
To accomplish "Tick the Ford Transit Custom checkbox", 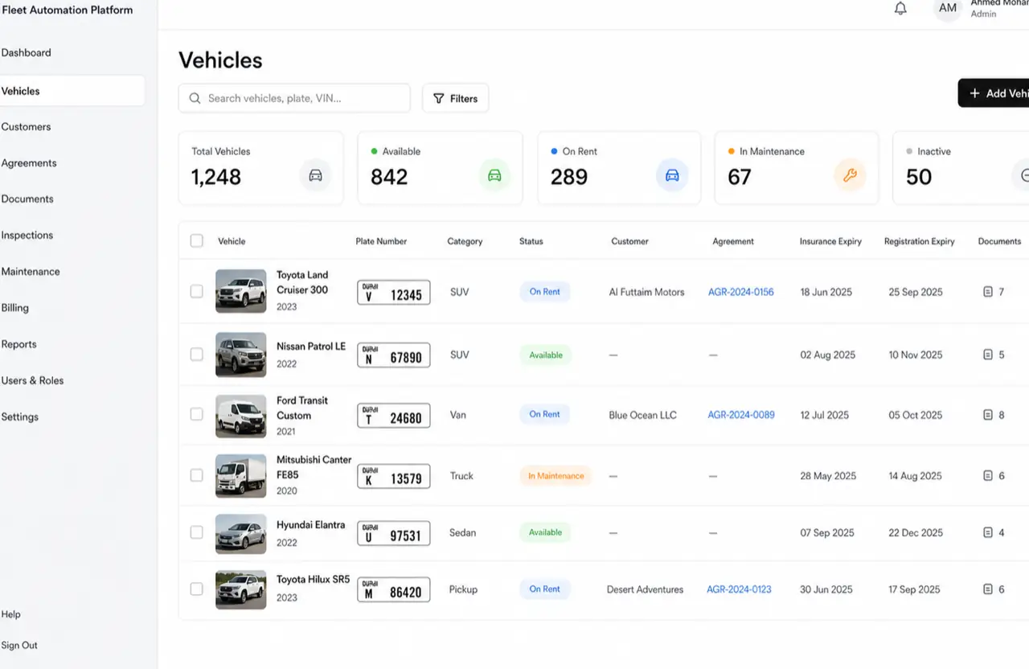I will click(x=196, y=414).
